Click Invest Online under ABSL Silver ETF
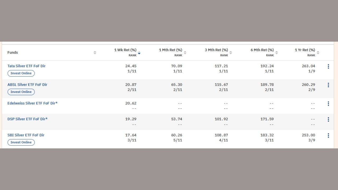The image size is (338, 190). [21, 92]
